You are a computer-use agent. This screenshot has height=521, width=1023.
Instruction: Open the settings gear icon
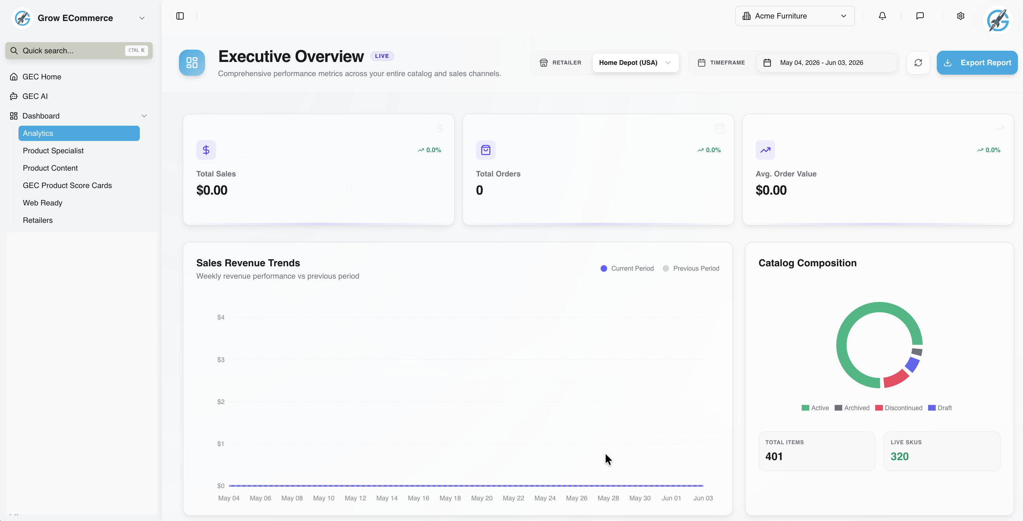[x=960, y=16]
